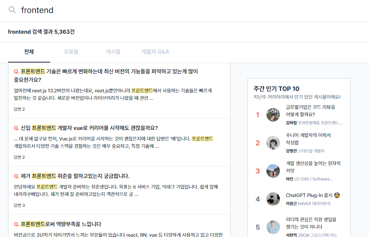Click the 'frontend 검색 결과 5,363건' heading

(41, 32)
